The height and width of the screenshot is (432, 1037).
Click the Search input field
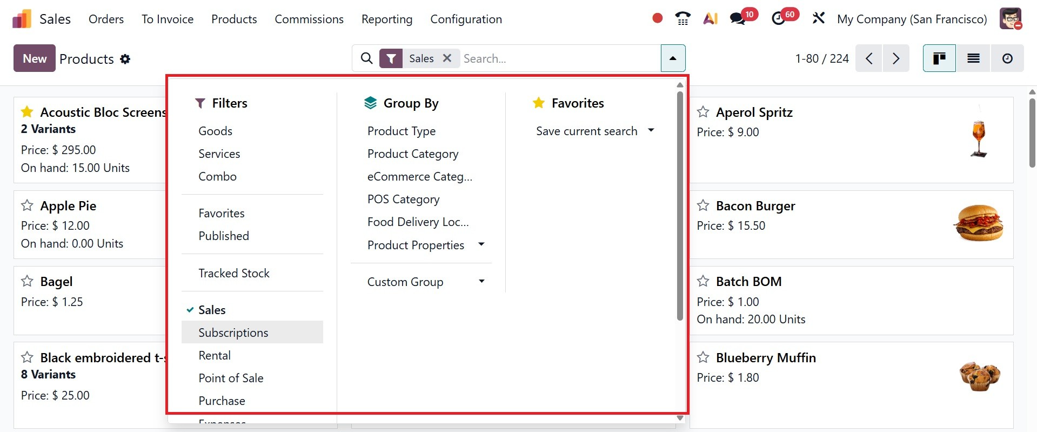click(559, 58)
